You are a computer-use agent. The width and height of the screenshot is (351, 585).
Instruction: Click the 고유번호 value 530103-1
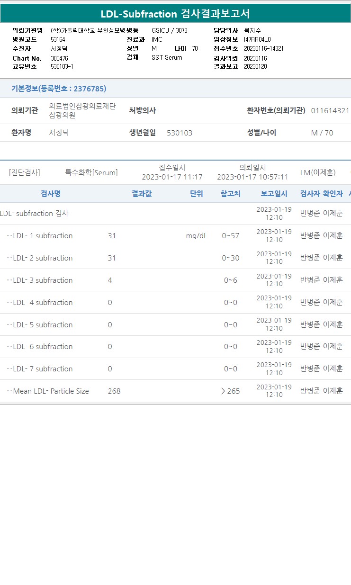click(x=62, y=67)
